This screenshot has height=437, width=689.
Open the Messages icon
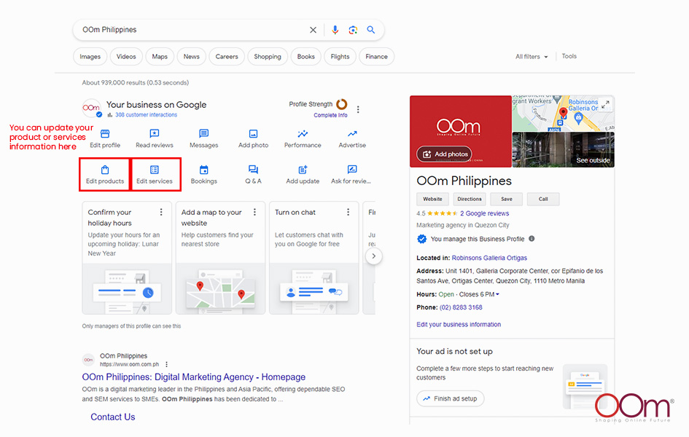tap(204, 134)
